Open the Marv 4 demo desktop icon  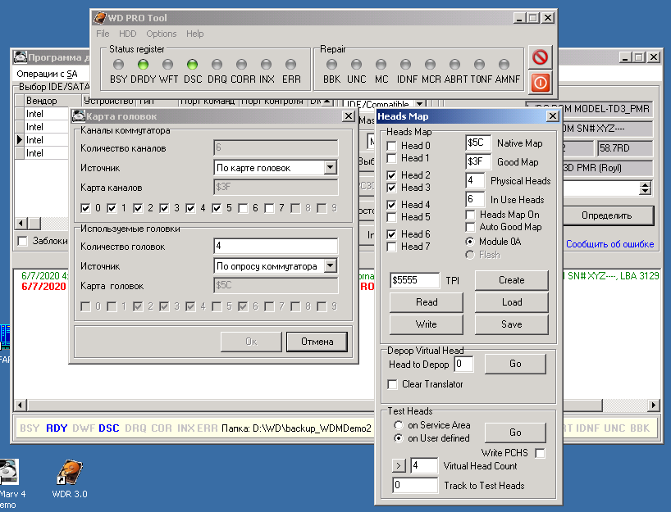pyautogui.click(x=8, y=474)
